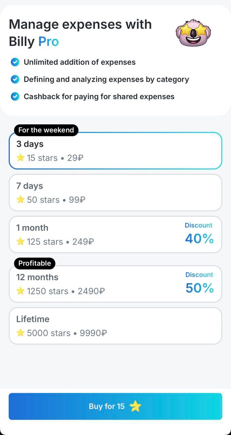The width and height of the screenshot is (231, 435).
Task: Click the star icon next to 5000 stars
Action: click(20, 333)
